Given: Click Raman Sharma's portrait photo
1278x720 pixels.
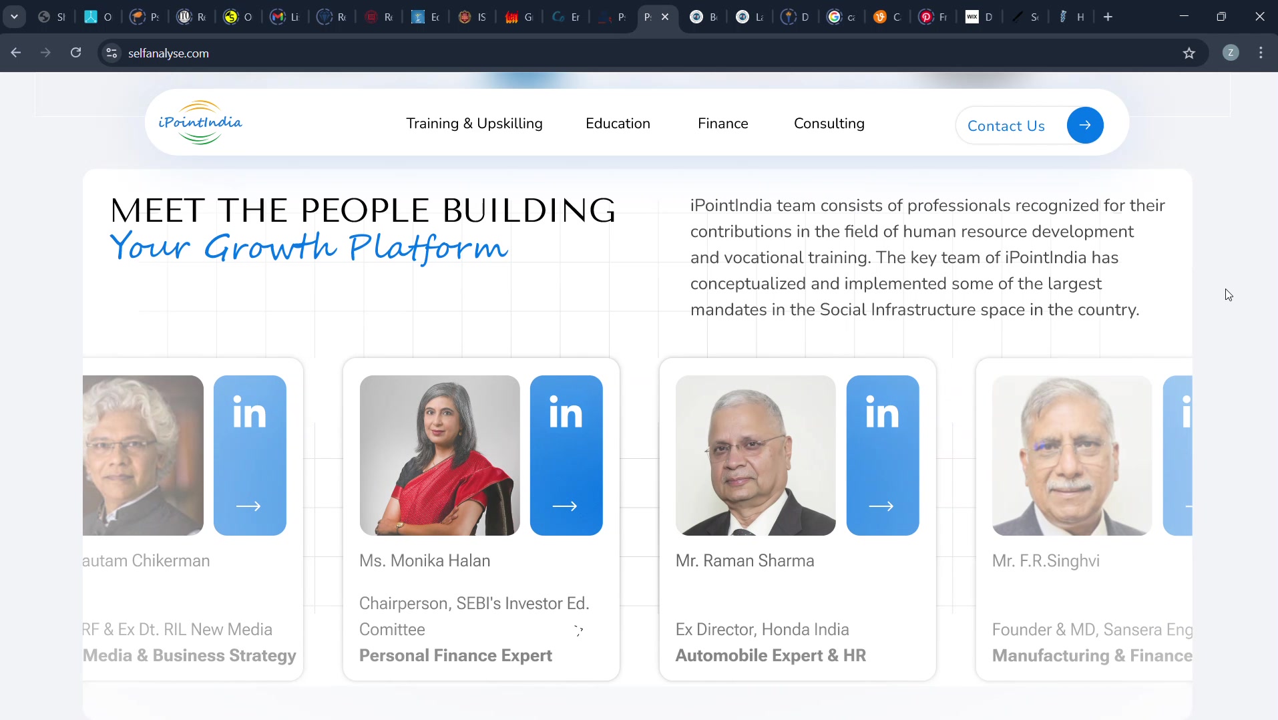Looking at the screenshot, I should [x=756, y=456].
